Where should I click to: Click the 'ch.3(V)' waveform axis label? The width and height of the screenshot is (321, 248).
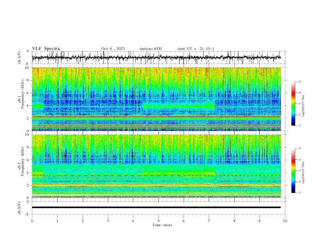tap(19, 208)
